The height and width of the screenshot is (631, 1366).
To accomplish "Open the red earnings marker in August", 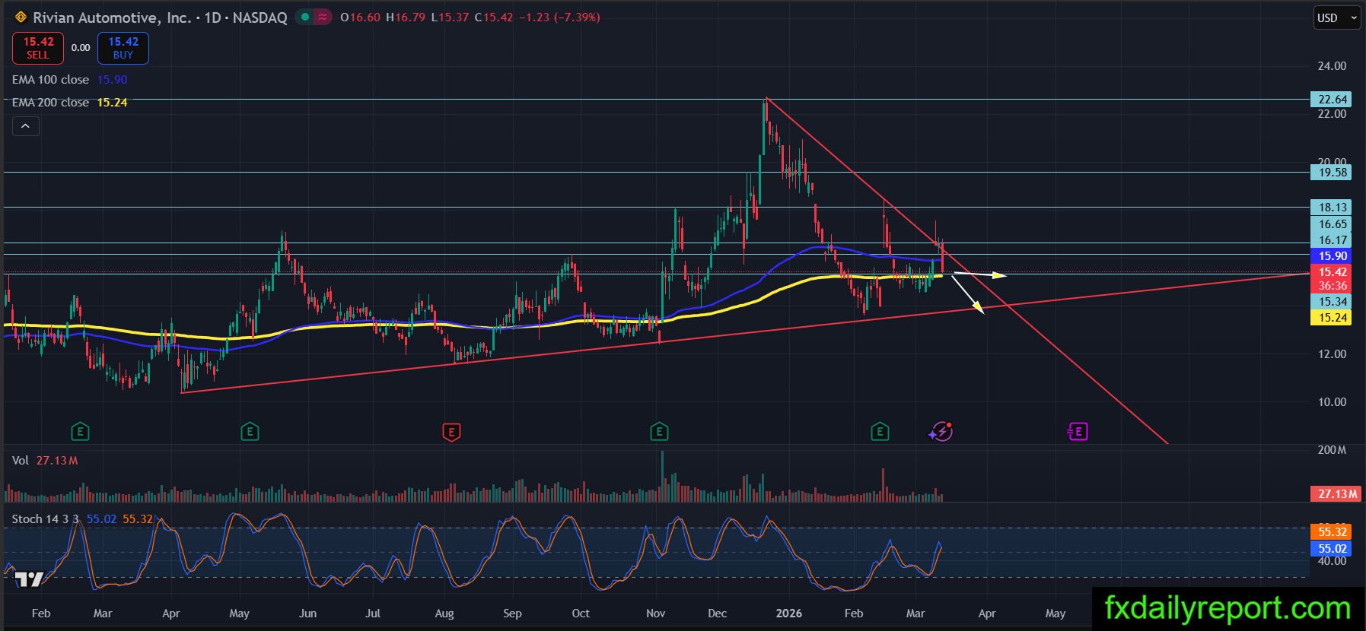I will click(451, 433).
